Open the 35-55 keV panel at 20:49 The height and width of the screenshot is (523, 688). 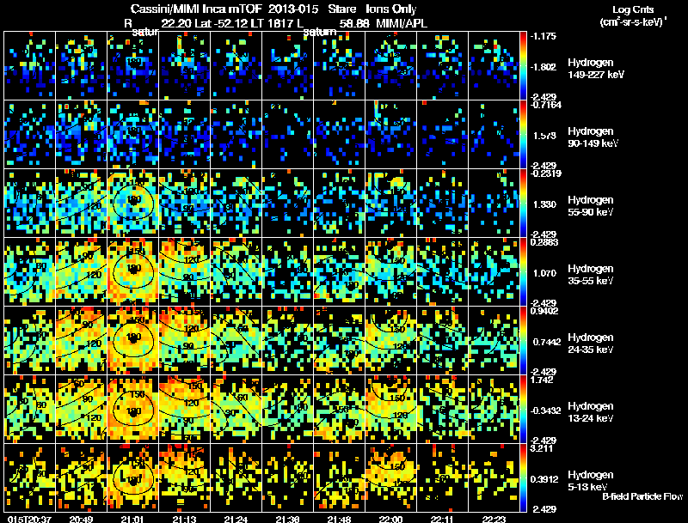pyautogui.click(x=81, y=272)
